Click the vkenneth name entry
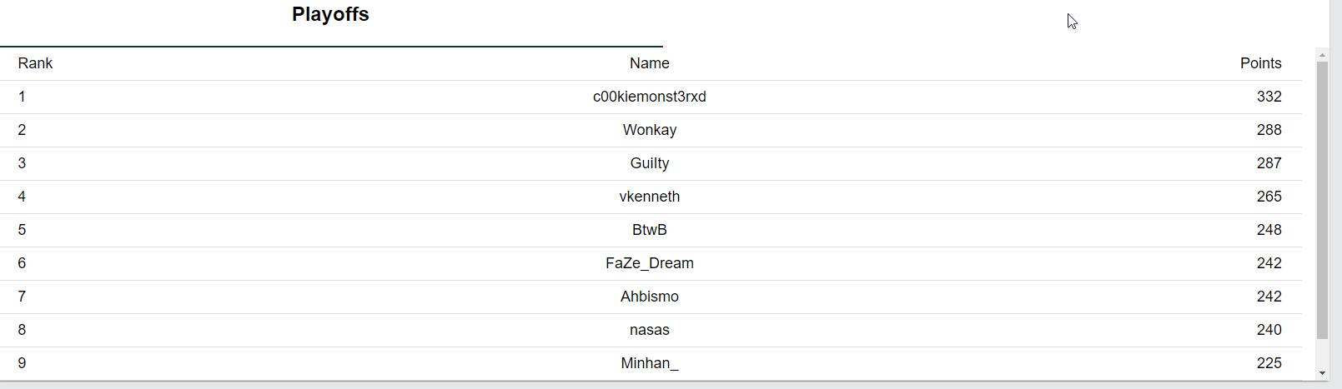 coord(650,197)
